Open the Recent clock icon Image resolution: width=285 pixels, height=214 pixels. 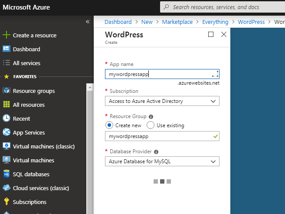click(7, 119)
